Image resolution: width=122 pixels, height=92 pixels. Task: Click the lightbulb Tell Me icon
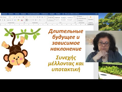(63, 14)
